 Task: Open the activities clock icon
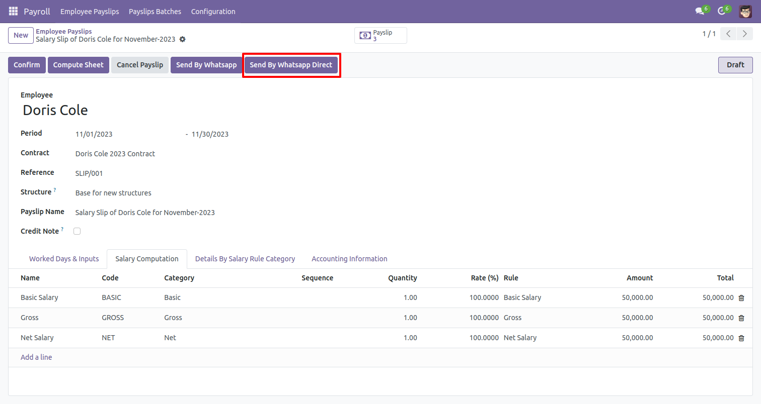[x=721, y=11]
